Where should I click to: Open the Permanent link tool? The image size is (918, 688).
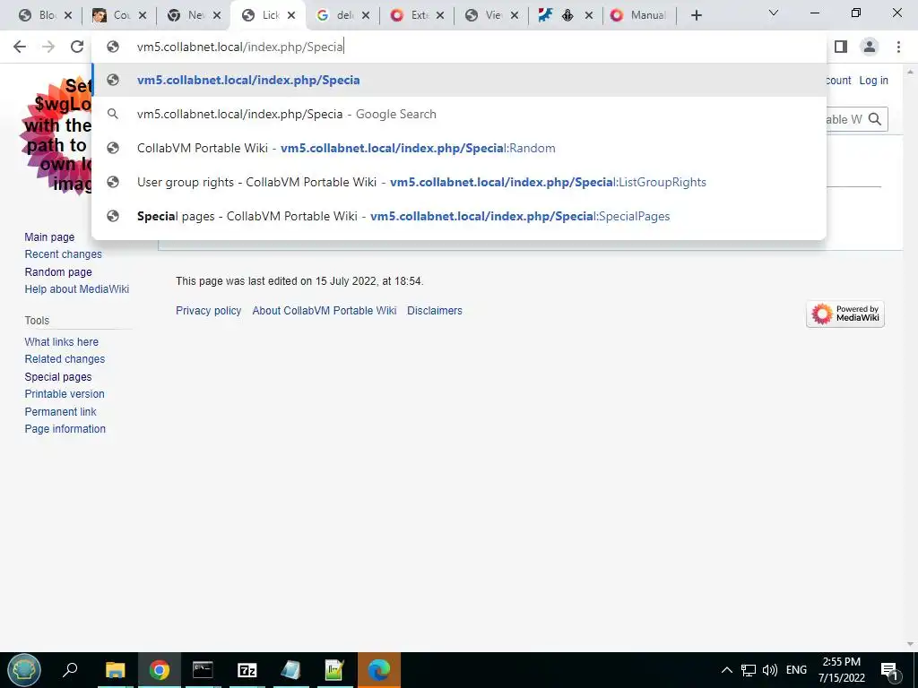pyautogui.click(x=60, y=412)
